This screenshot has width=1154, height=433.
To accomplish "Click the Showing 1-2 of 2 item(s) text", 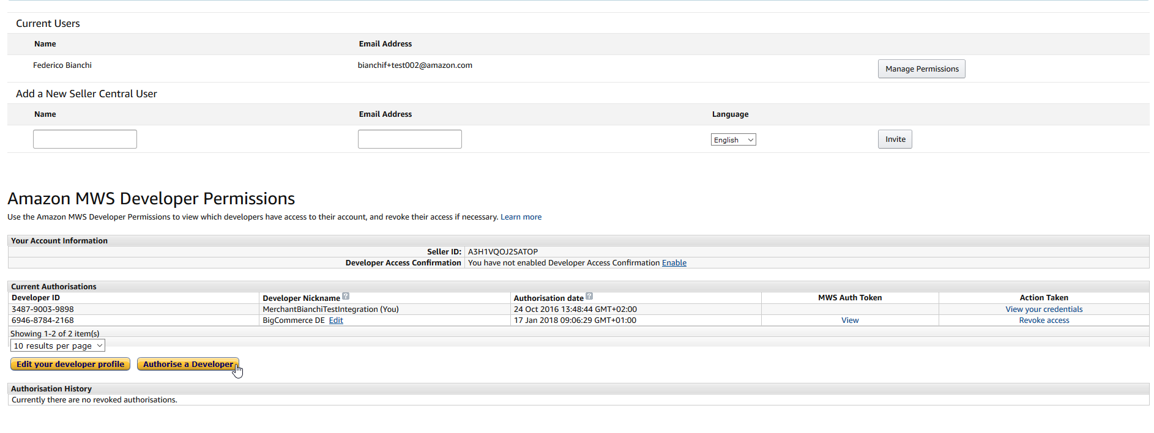I will (55, 334).
